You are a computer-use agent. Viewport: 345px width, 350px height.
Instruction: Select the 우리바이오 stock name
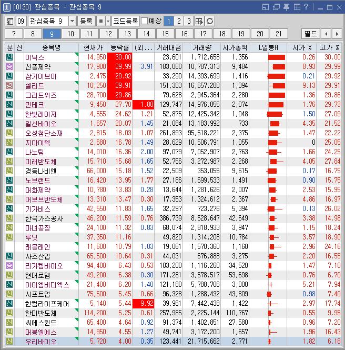tap(41, 342)
